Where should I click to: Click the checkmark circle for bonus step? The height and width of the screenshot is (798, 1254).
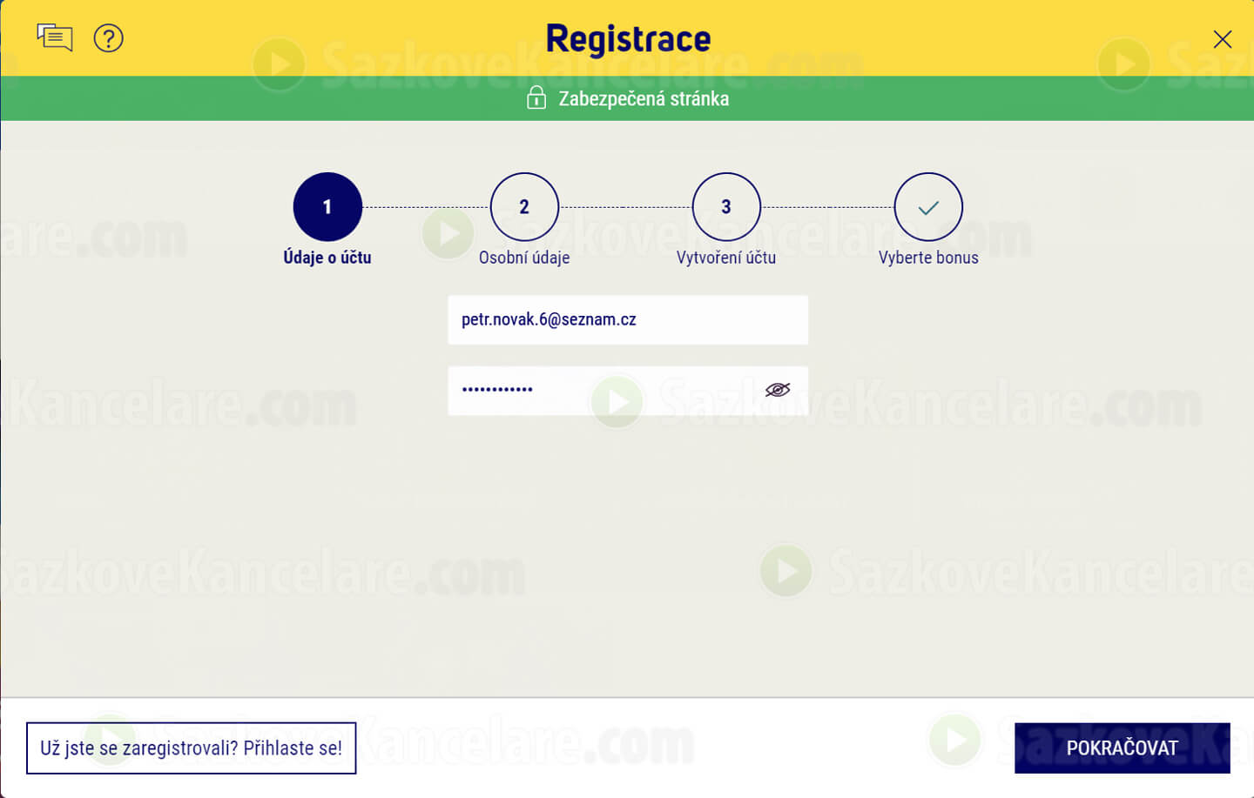click(928, 207)
